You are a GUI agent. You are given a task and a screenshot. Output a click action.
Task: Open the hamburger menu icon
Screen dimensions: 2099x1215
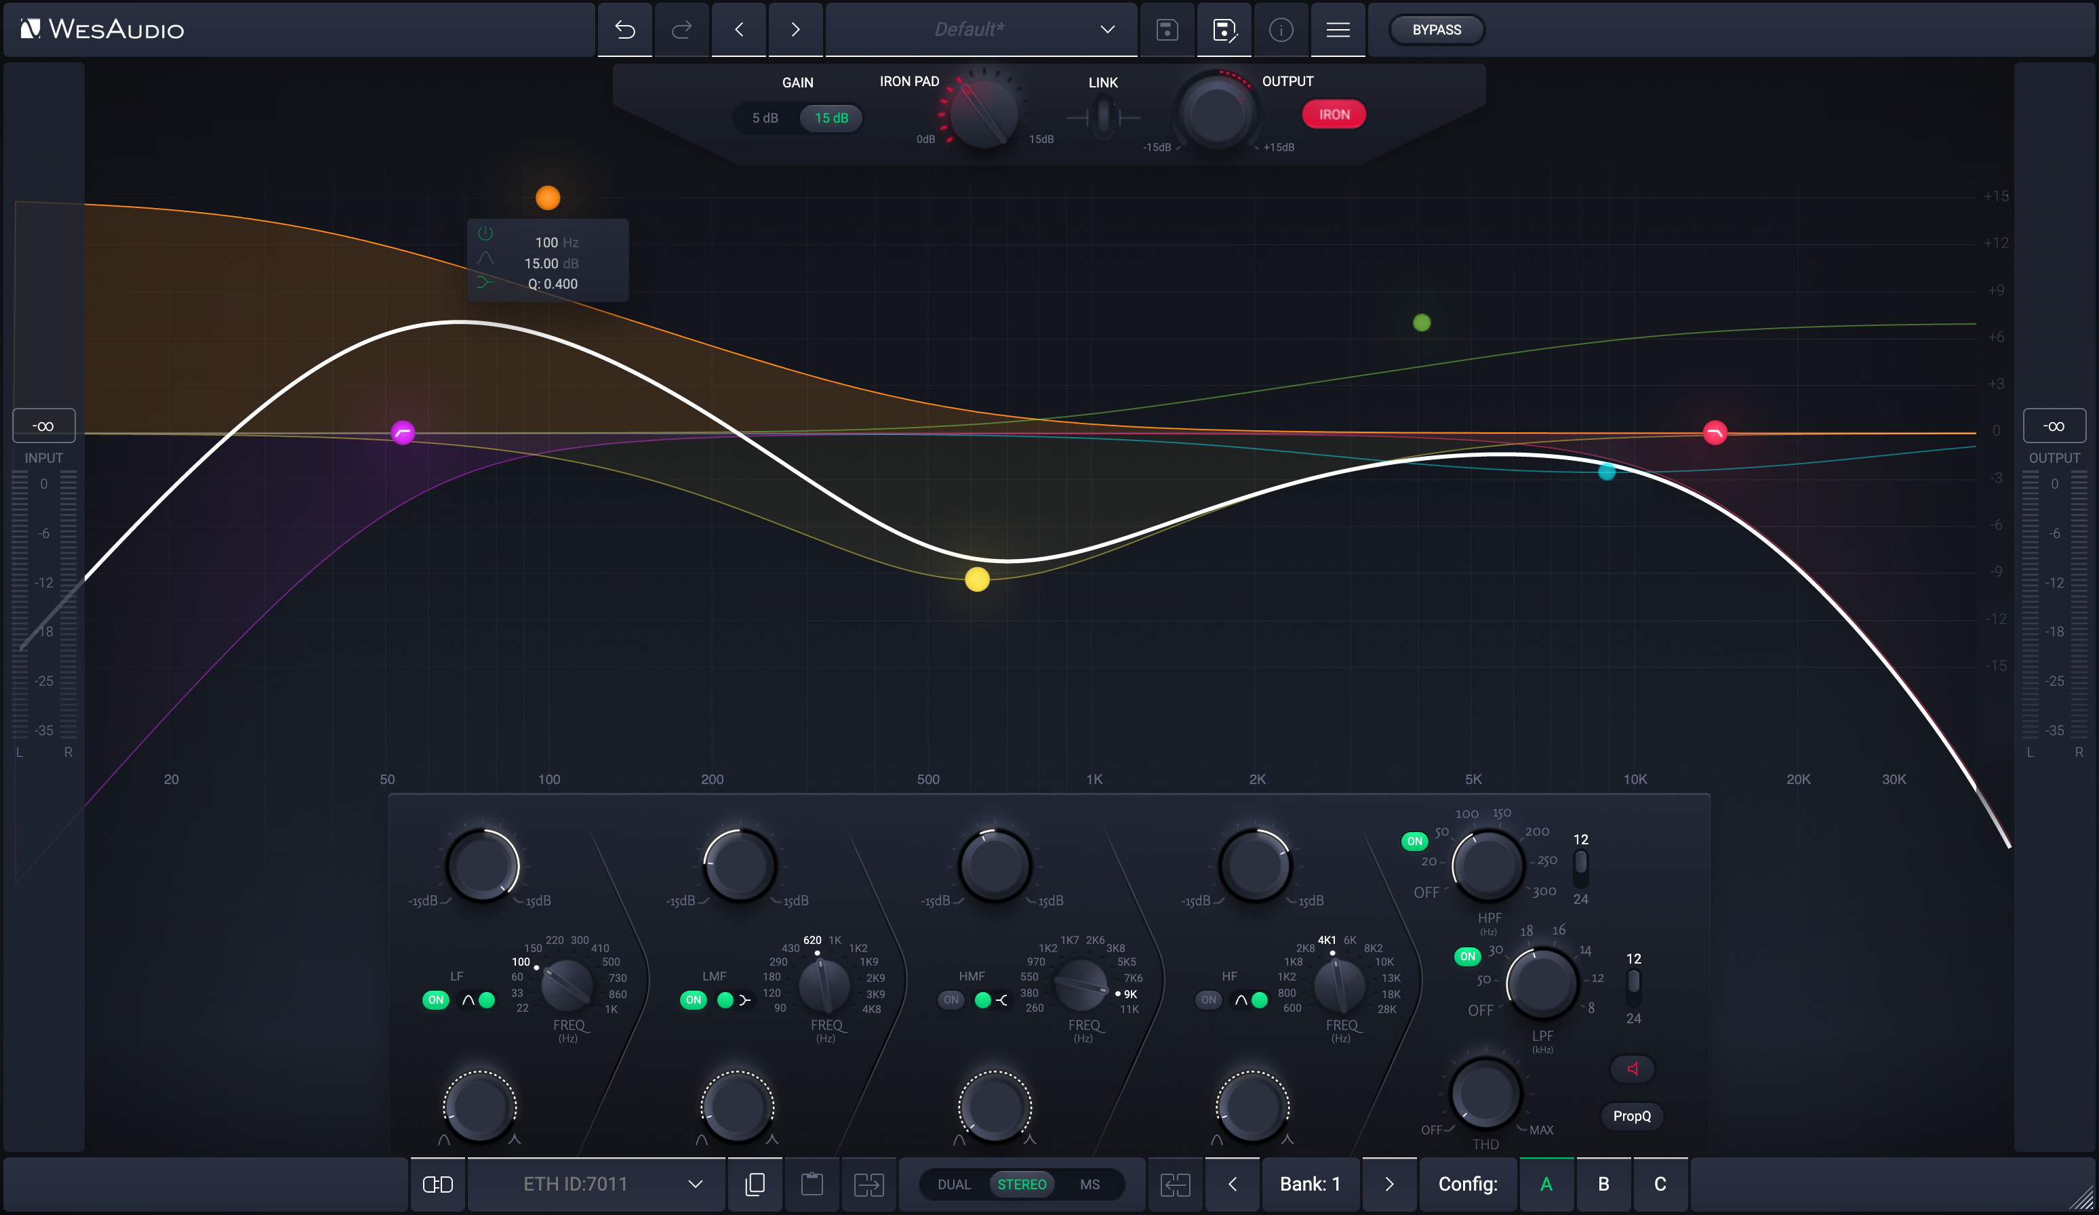1338,30
